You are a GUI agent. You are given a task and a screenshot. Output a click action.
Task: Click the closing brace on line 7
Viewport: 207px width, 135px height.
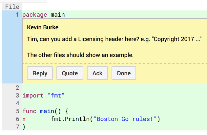click(x=24, y=127)
